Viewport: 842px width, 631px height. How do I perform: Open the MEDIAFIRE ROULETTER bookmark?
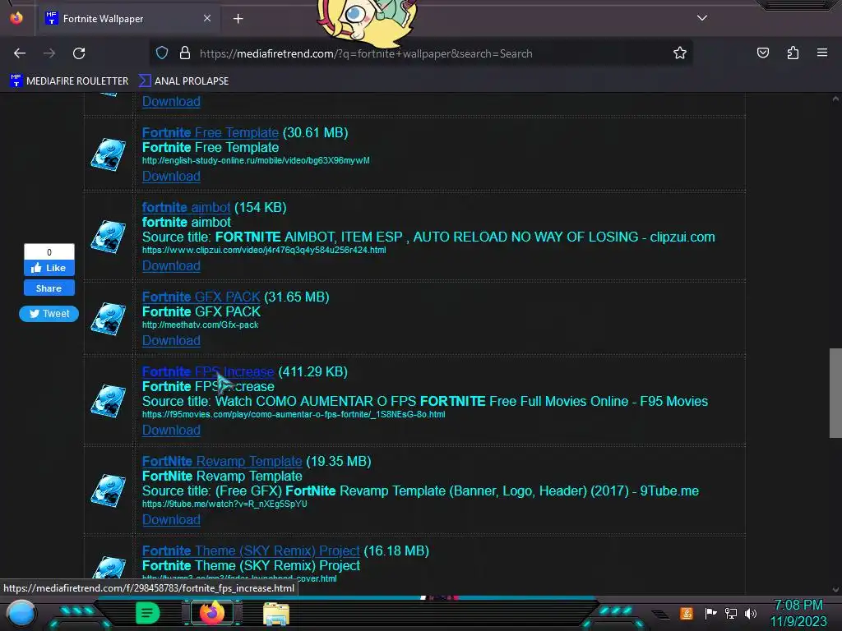[69, 81]
